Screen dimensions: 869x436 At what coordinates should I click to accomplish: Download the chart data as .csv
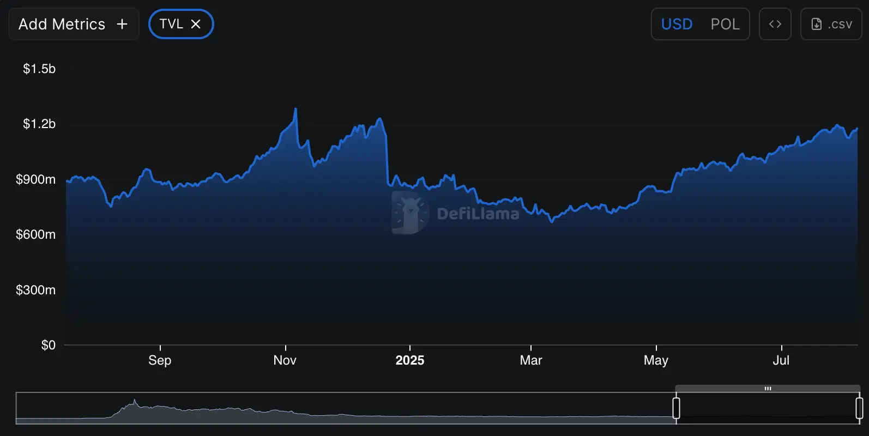831,24
